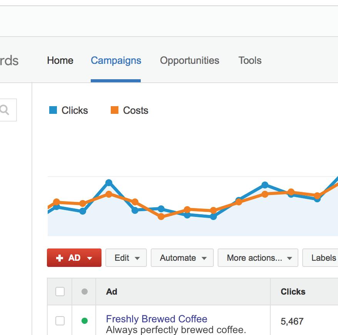Screen dimensions: 338x335
Task: Click the 5,467 clicks value
Action: point(292,322)
